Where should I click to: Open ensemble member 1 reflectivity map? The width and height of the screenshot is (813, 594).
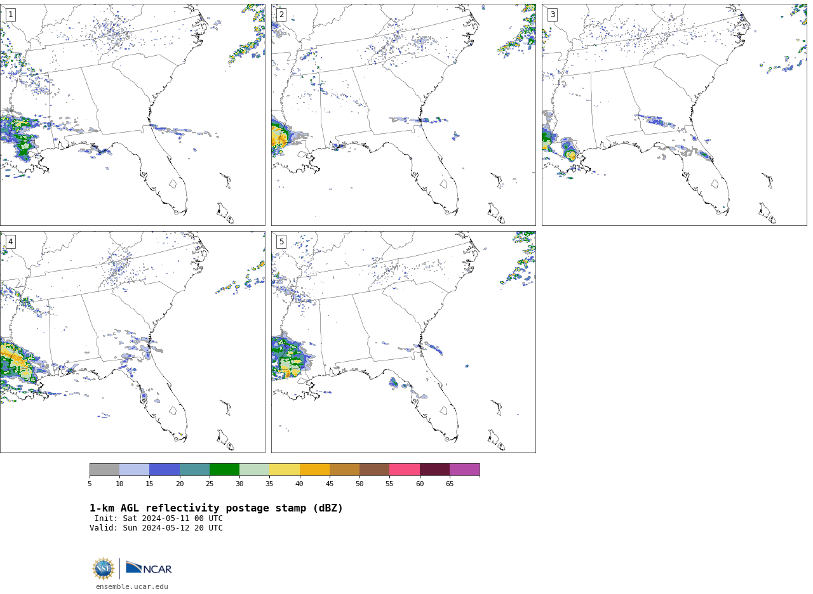(133, 115)
